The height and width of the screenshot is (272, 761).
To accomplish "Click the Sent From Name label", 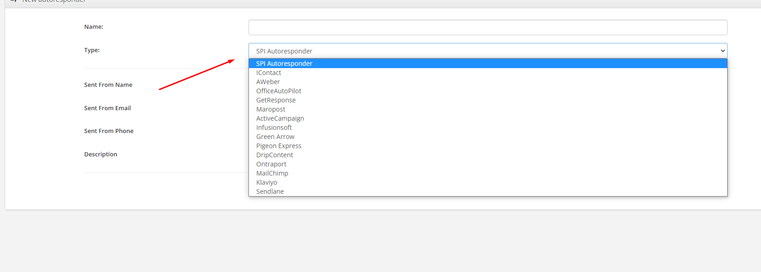I will [108, 85].
